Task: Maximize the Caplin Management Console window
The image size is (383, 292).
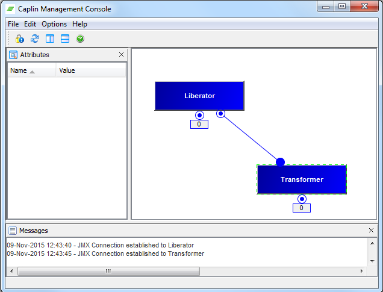Action: (x=342, y=6)
